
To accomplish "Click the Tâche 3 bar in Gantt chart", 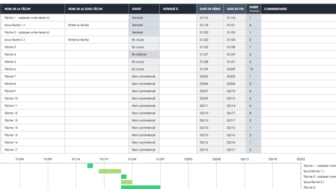I will [x=140, y=187].
